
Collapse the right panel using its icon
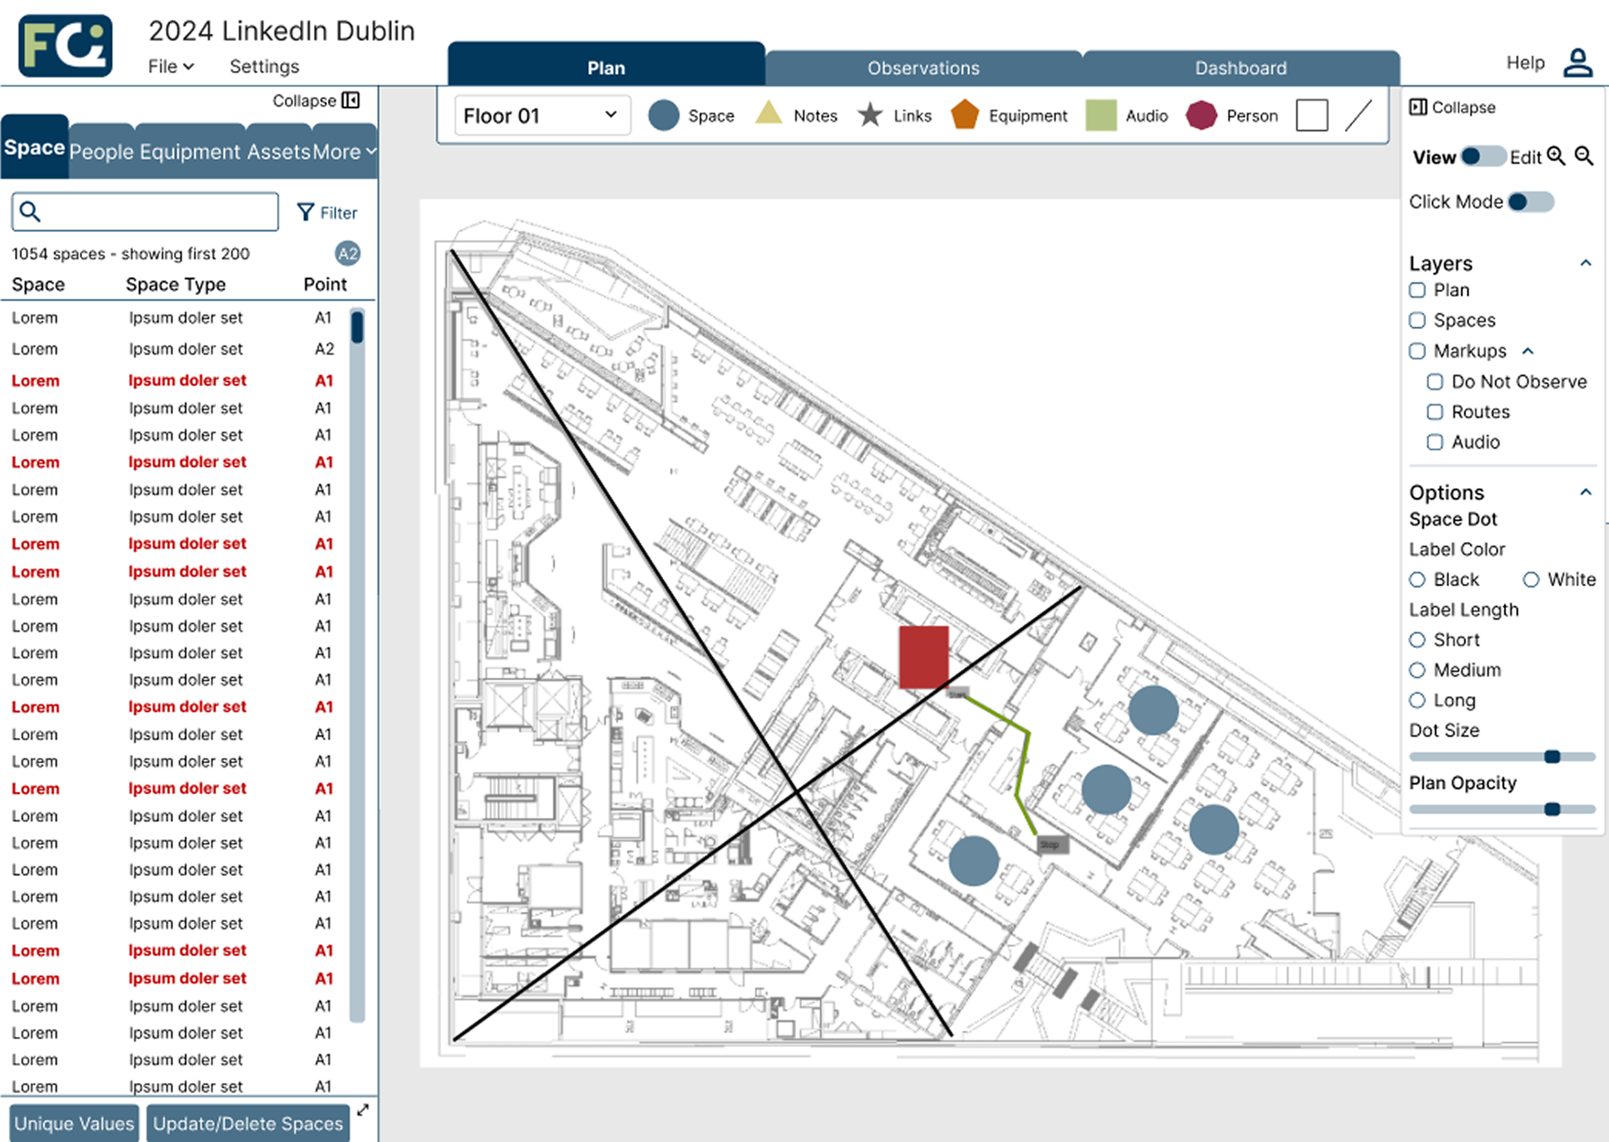[1418, 107]
